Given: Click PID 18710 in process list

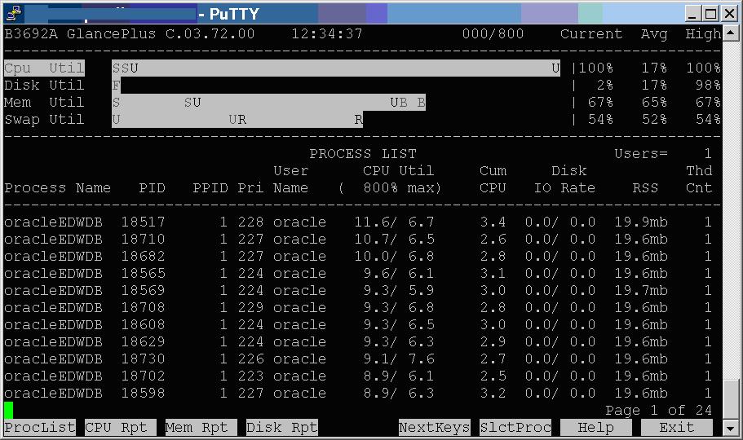Looking at the screenshot, I should [143, 240].
